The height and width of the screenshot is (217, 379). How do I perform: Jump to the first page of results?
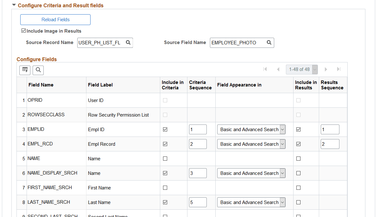tap(265, 69)
